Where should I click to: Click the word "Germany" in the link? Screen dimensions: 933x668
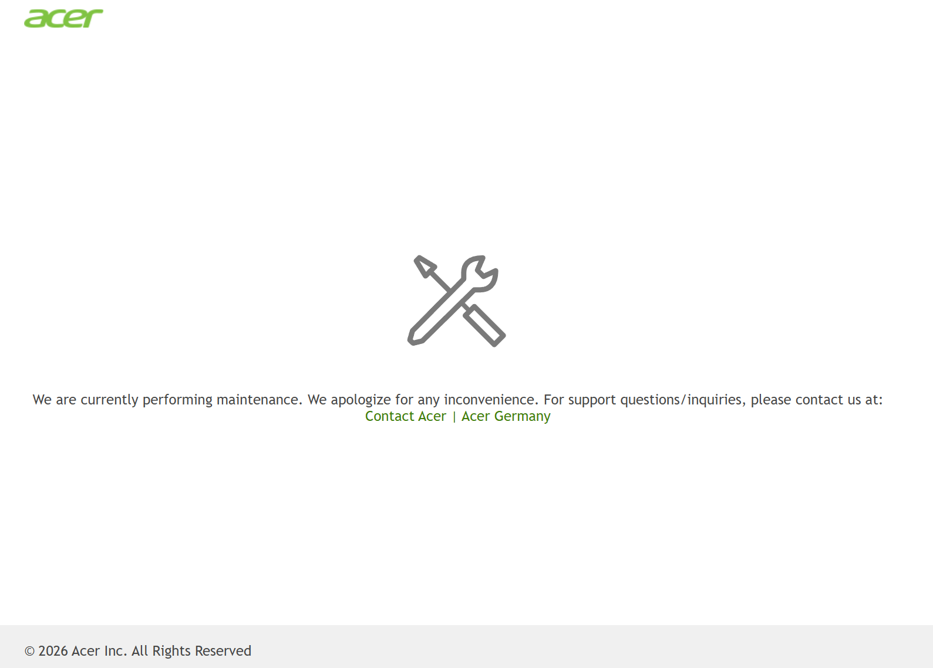[x=522, y=416]
